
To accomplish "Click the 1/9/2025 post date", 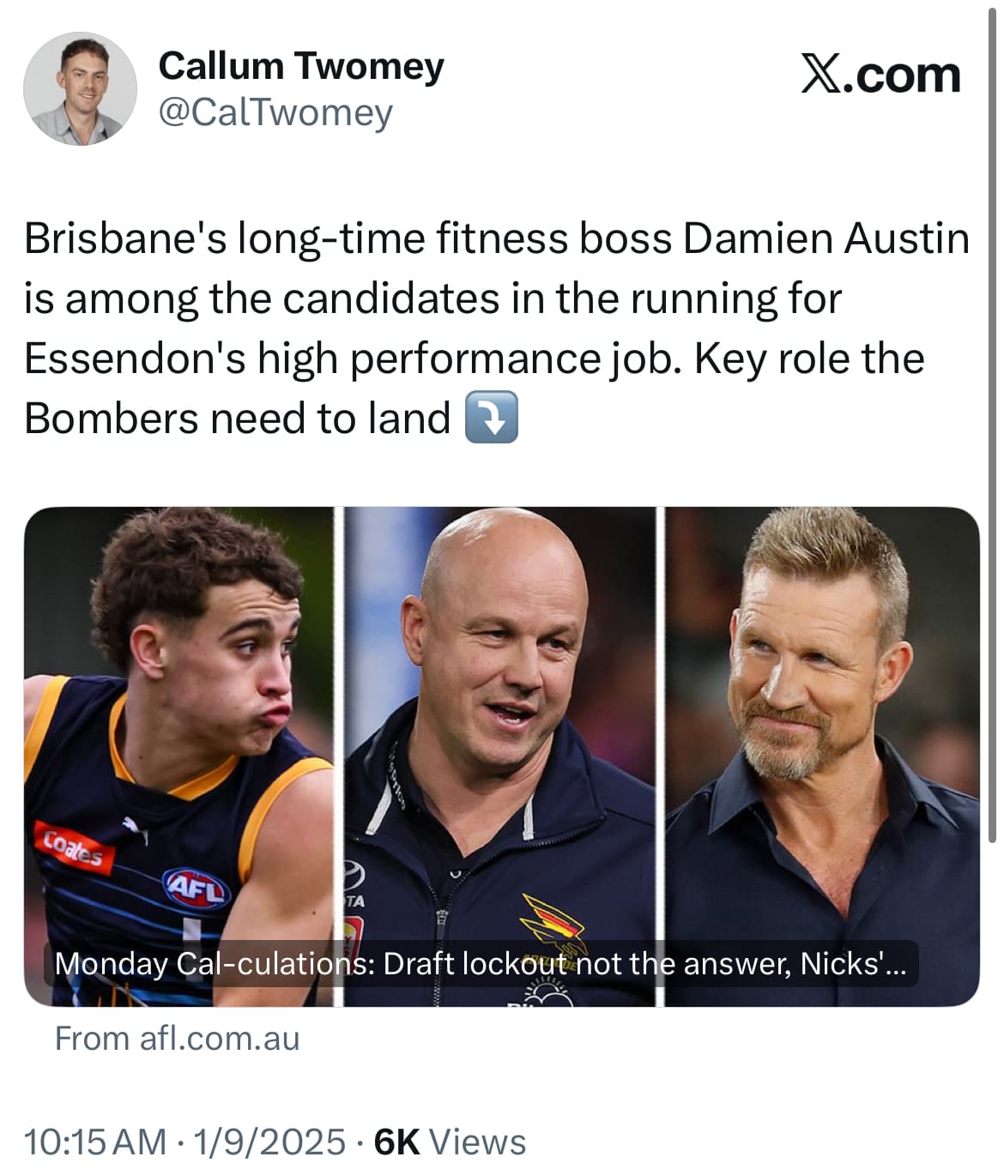I will 269,1142.
